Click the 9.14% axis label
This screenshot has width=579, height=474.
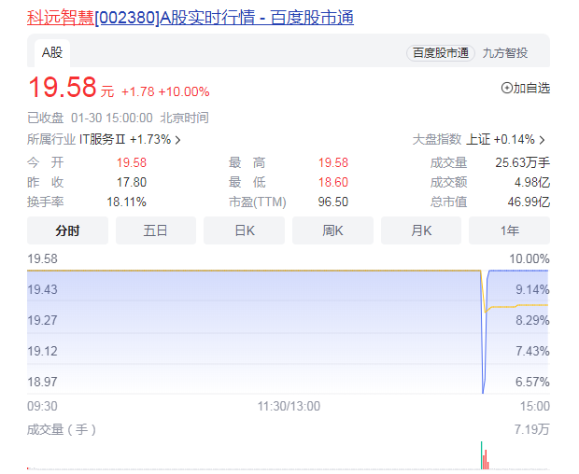[532, 289]
